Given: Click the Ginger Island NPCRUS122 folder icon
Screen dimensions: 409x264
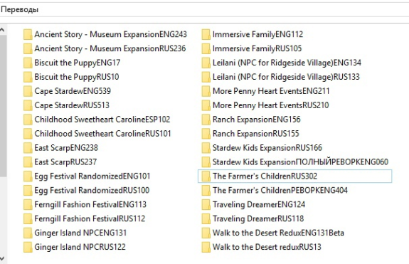Looking at the screenshot, I should (x=28, y=247).
